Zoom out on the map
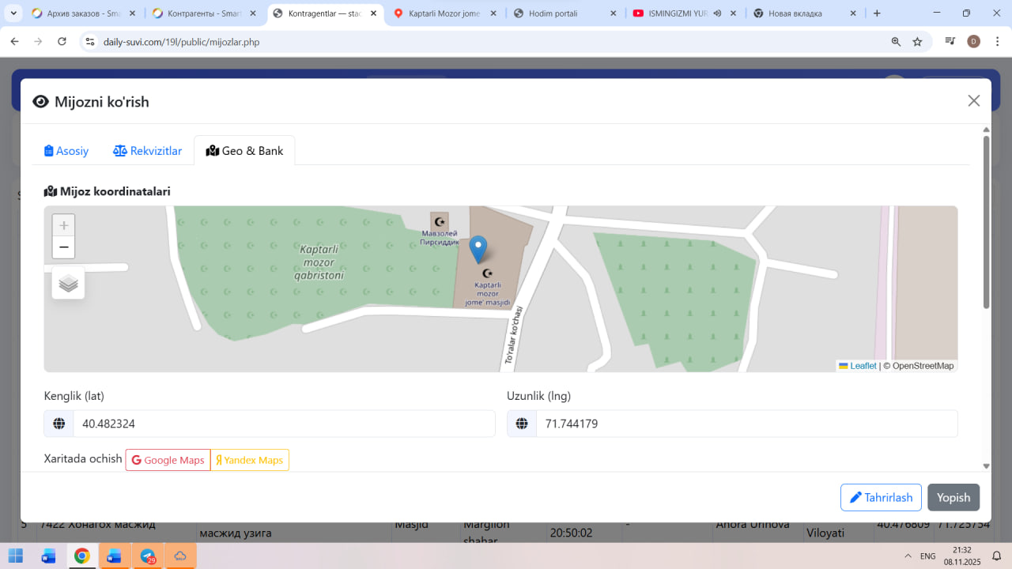1012x569 pixels. (64, 247)
